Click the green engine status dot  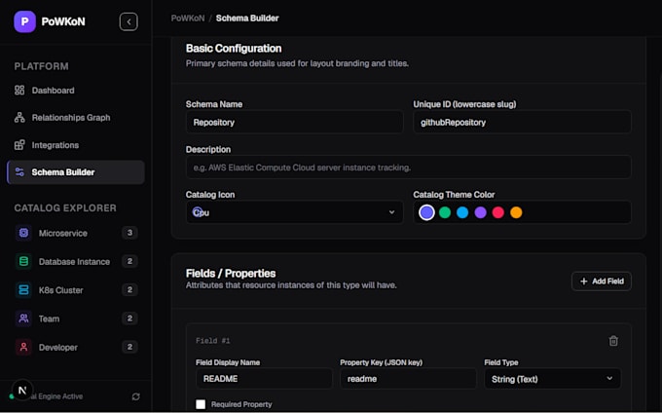click(12, 396)
